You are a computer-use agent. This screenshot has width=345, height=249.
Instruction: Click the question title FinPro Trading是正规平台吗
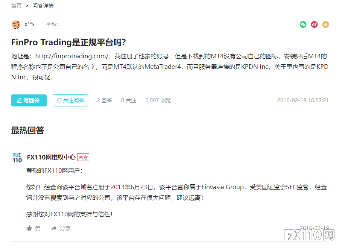(x=68, y=42)
